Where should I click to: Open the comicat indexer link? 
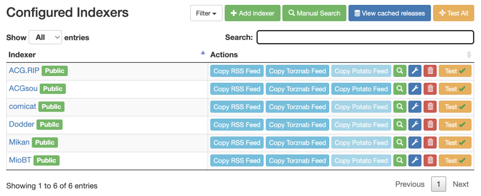(22, 107)
